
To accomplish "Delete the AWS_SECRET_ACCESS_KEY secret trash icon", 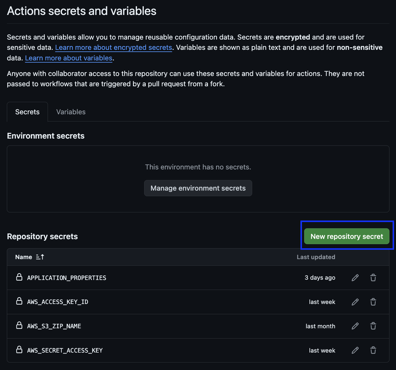I will coord(373,350).
